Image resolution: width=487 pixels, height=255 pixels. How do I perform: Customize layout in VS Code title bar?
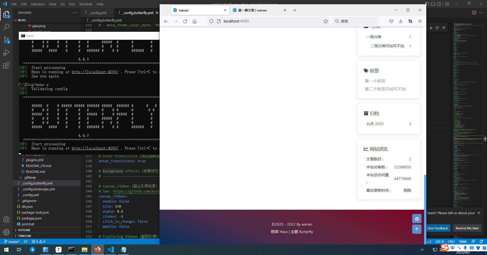click(x=447, y=4)
